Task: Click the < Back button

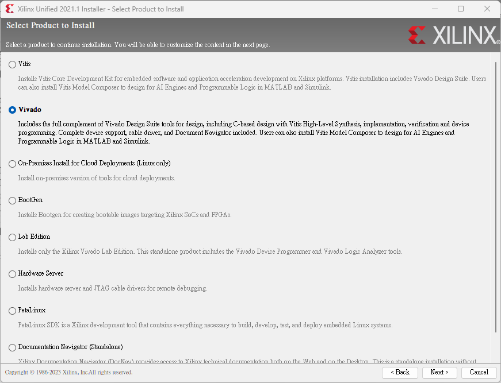Action: tap(400, 372)
